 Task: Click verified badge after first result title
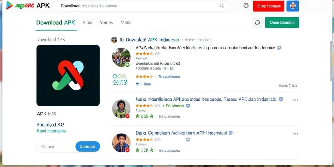[279, 48]
